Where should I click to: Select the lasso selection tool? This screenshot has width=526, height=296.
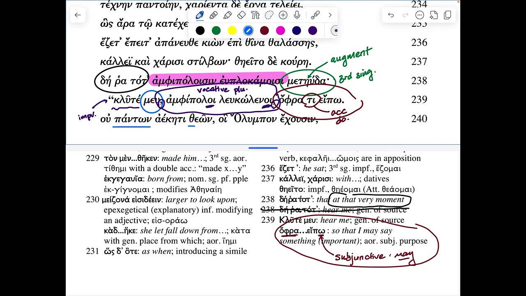click(x=269, y=15)
